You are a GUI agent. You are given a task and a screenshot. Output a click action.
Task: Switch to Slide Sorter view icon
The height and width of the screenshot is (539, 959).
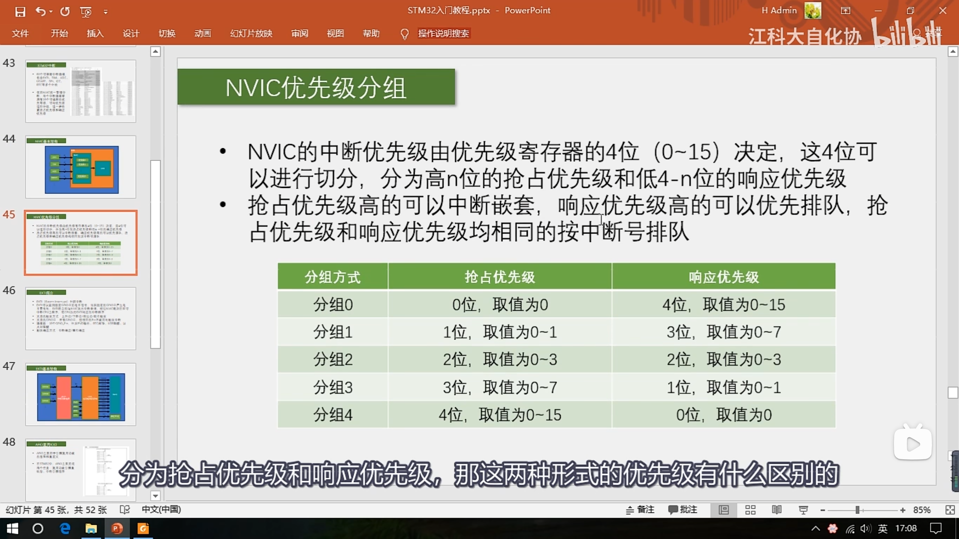tap(750, 510)
